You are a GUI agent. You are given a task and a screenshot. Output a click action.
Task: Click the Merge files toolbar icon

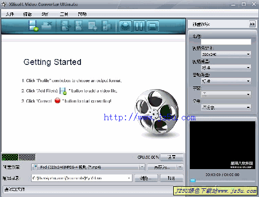pos(106,26)
